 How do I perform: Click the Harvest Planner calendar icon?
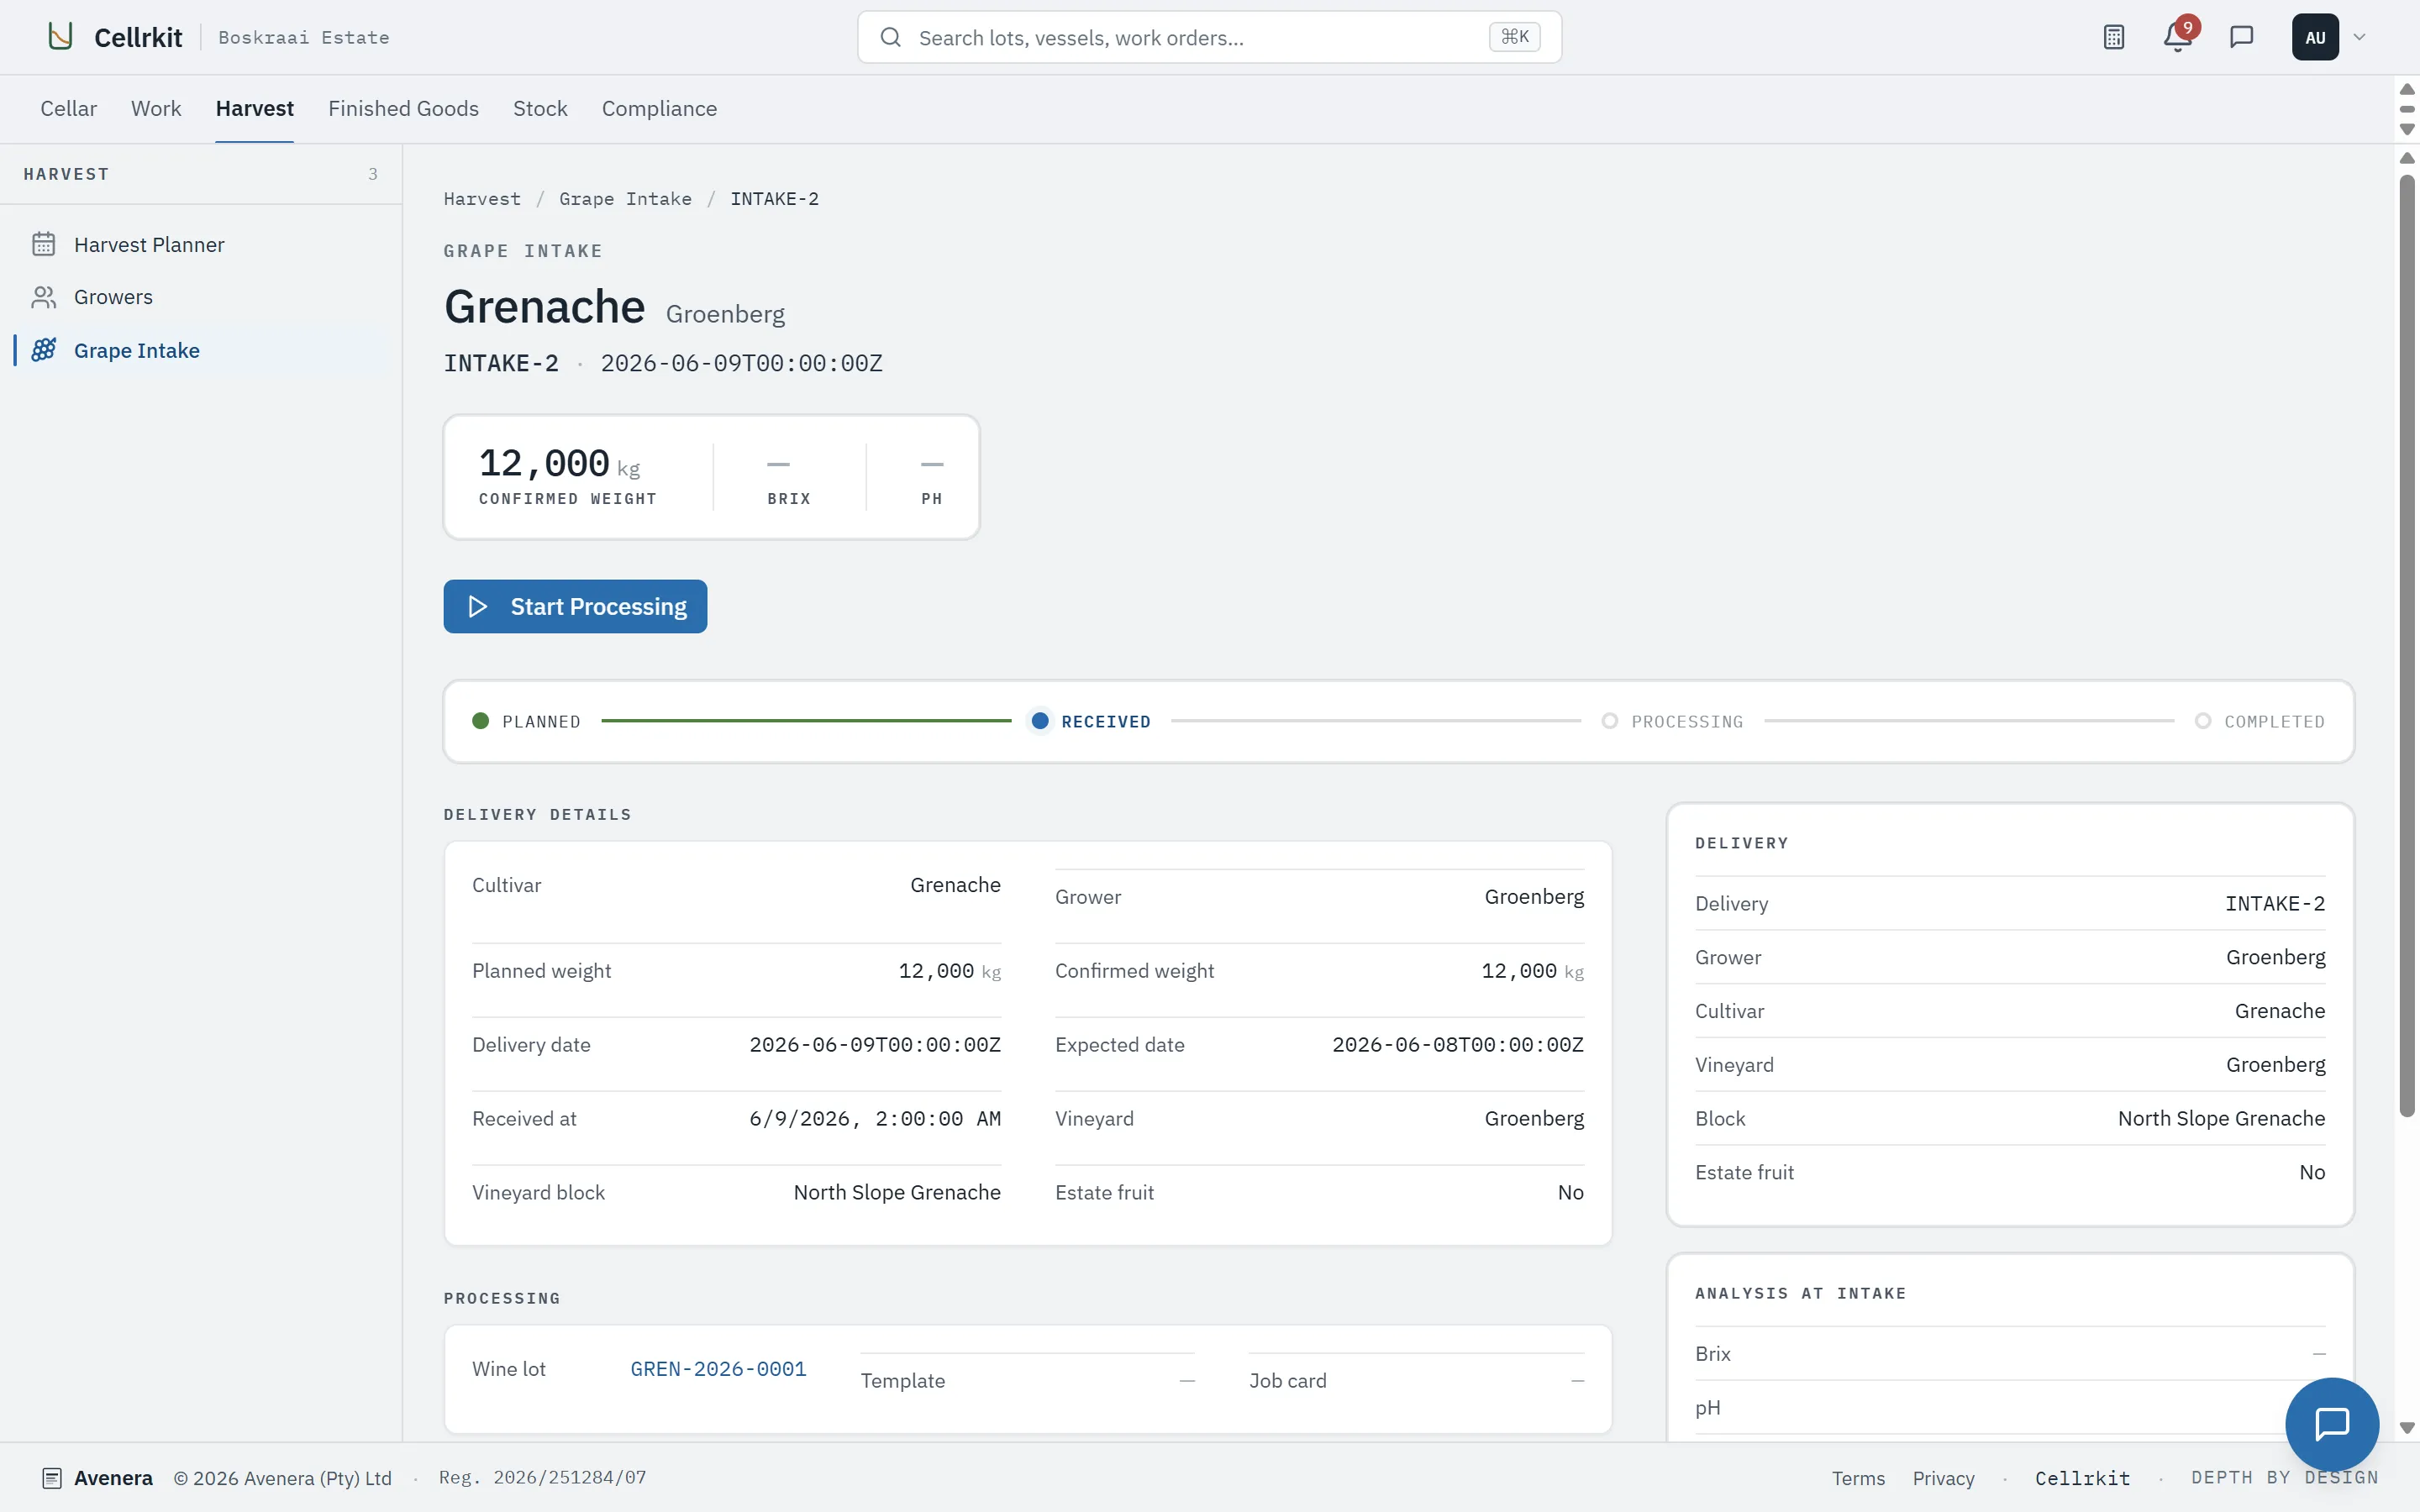43,244
